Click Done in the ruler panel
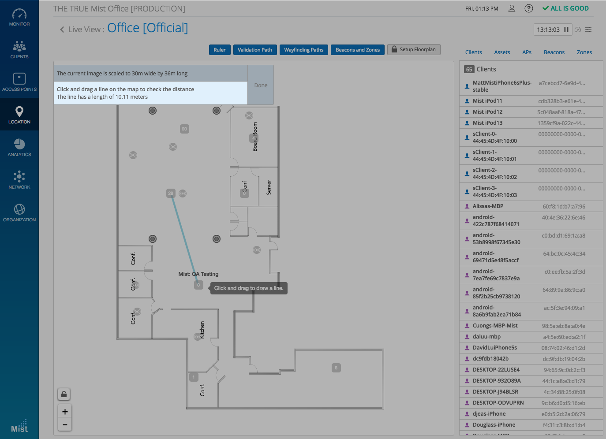Screen dimensions: 606x439 click(261, 85)
